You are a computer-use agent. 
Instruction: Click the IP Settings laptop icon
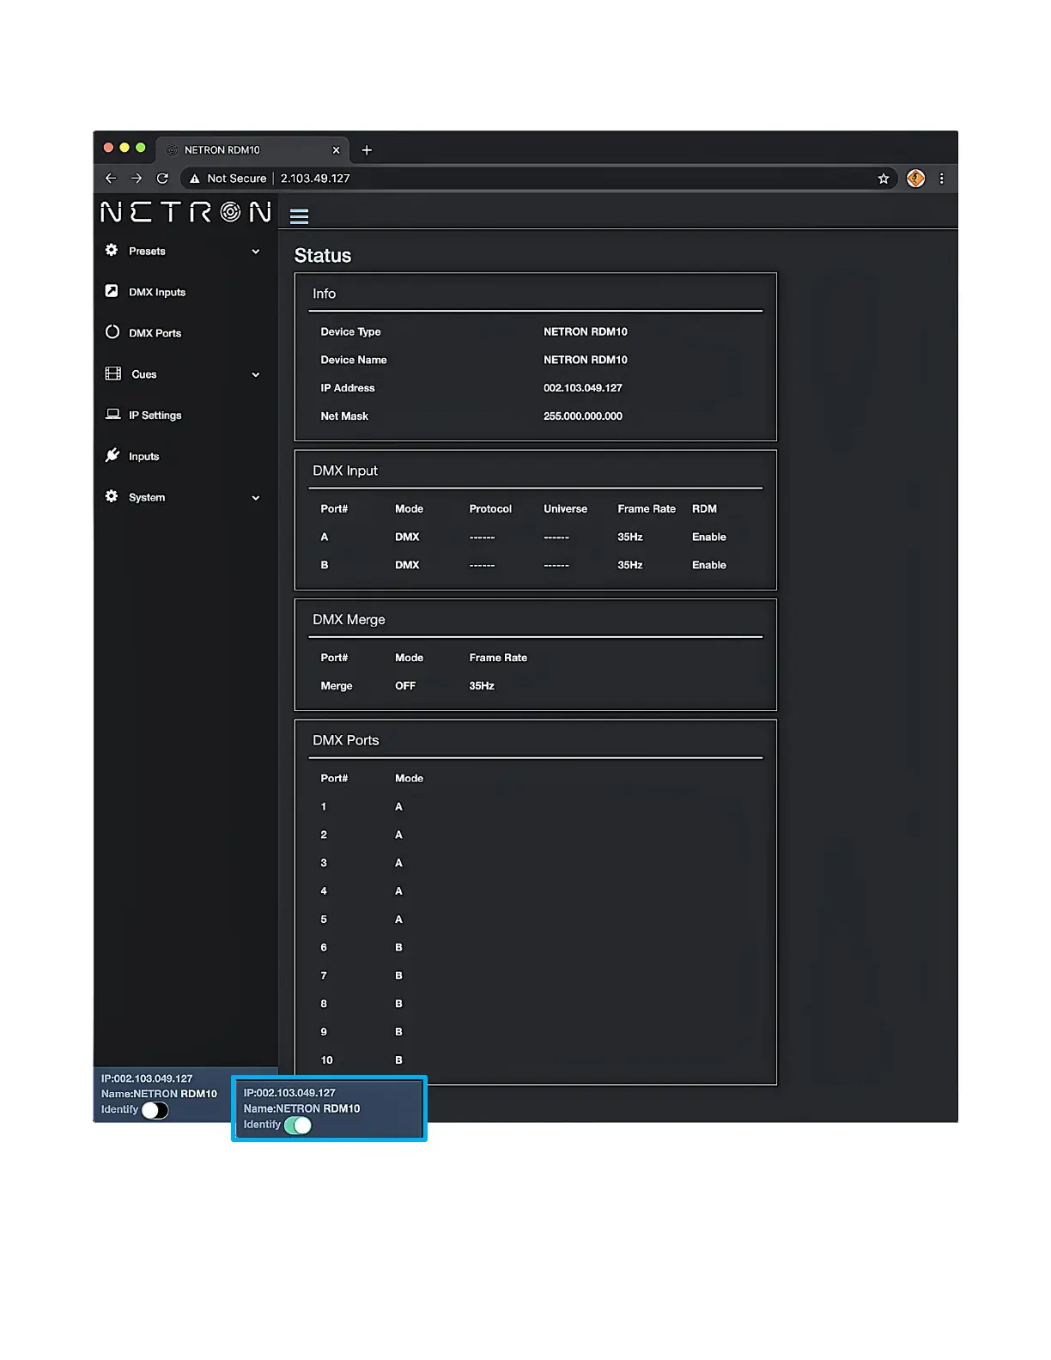112,414
